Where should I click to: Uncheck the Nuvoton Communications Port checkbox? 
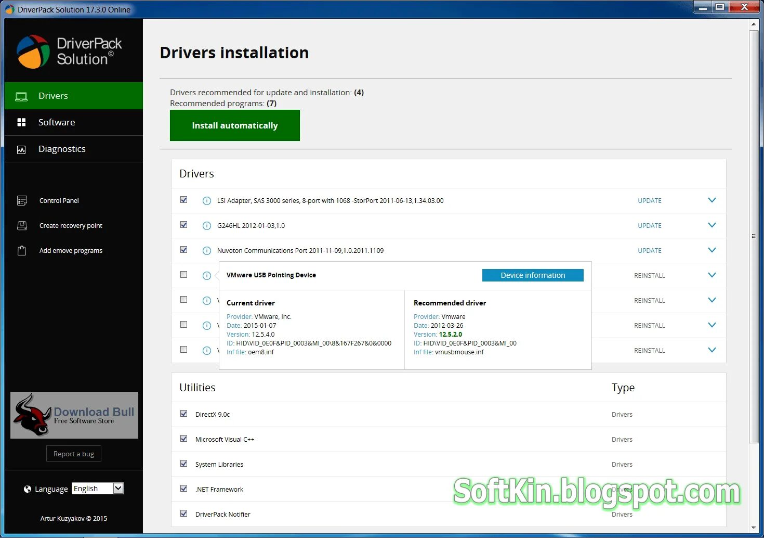coord(183,250)
